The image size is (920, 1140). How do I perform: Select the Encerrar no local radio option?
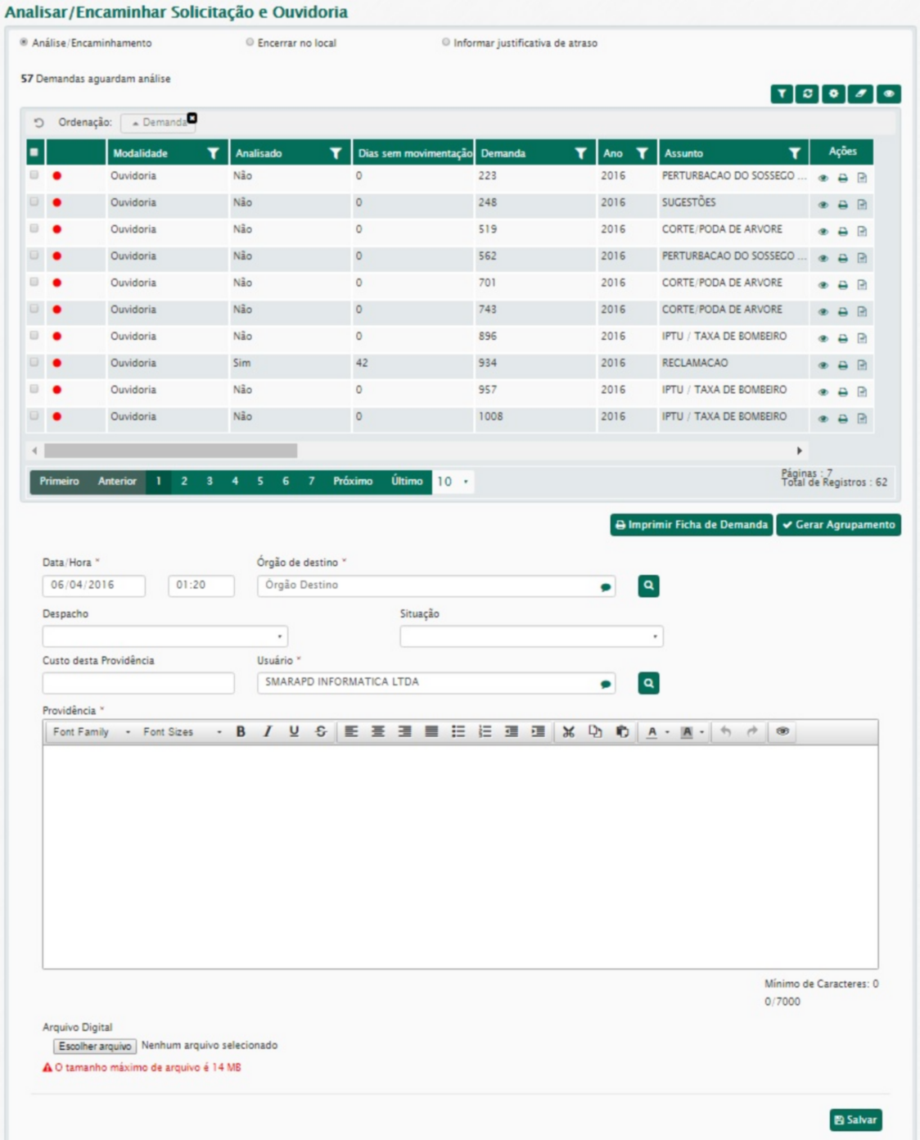tap(250, 43)
